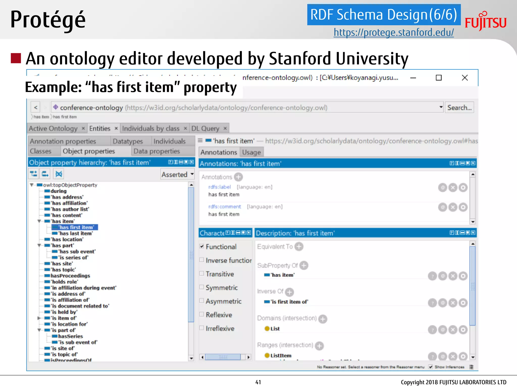Remove the 'has item' subproperty entry

(453, 276)
